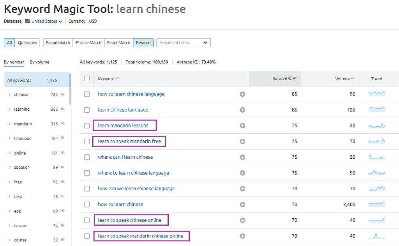Click keyword groups sidebar scrollbar
This screenshot has width=399, height=246.
[x=70, y=89]
